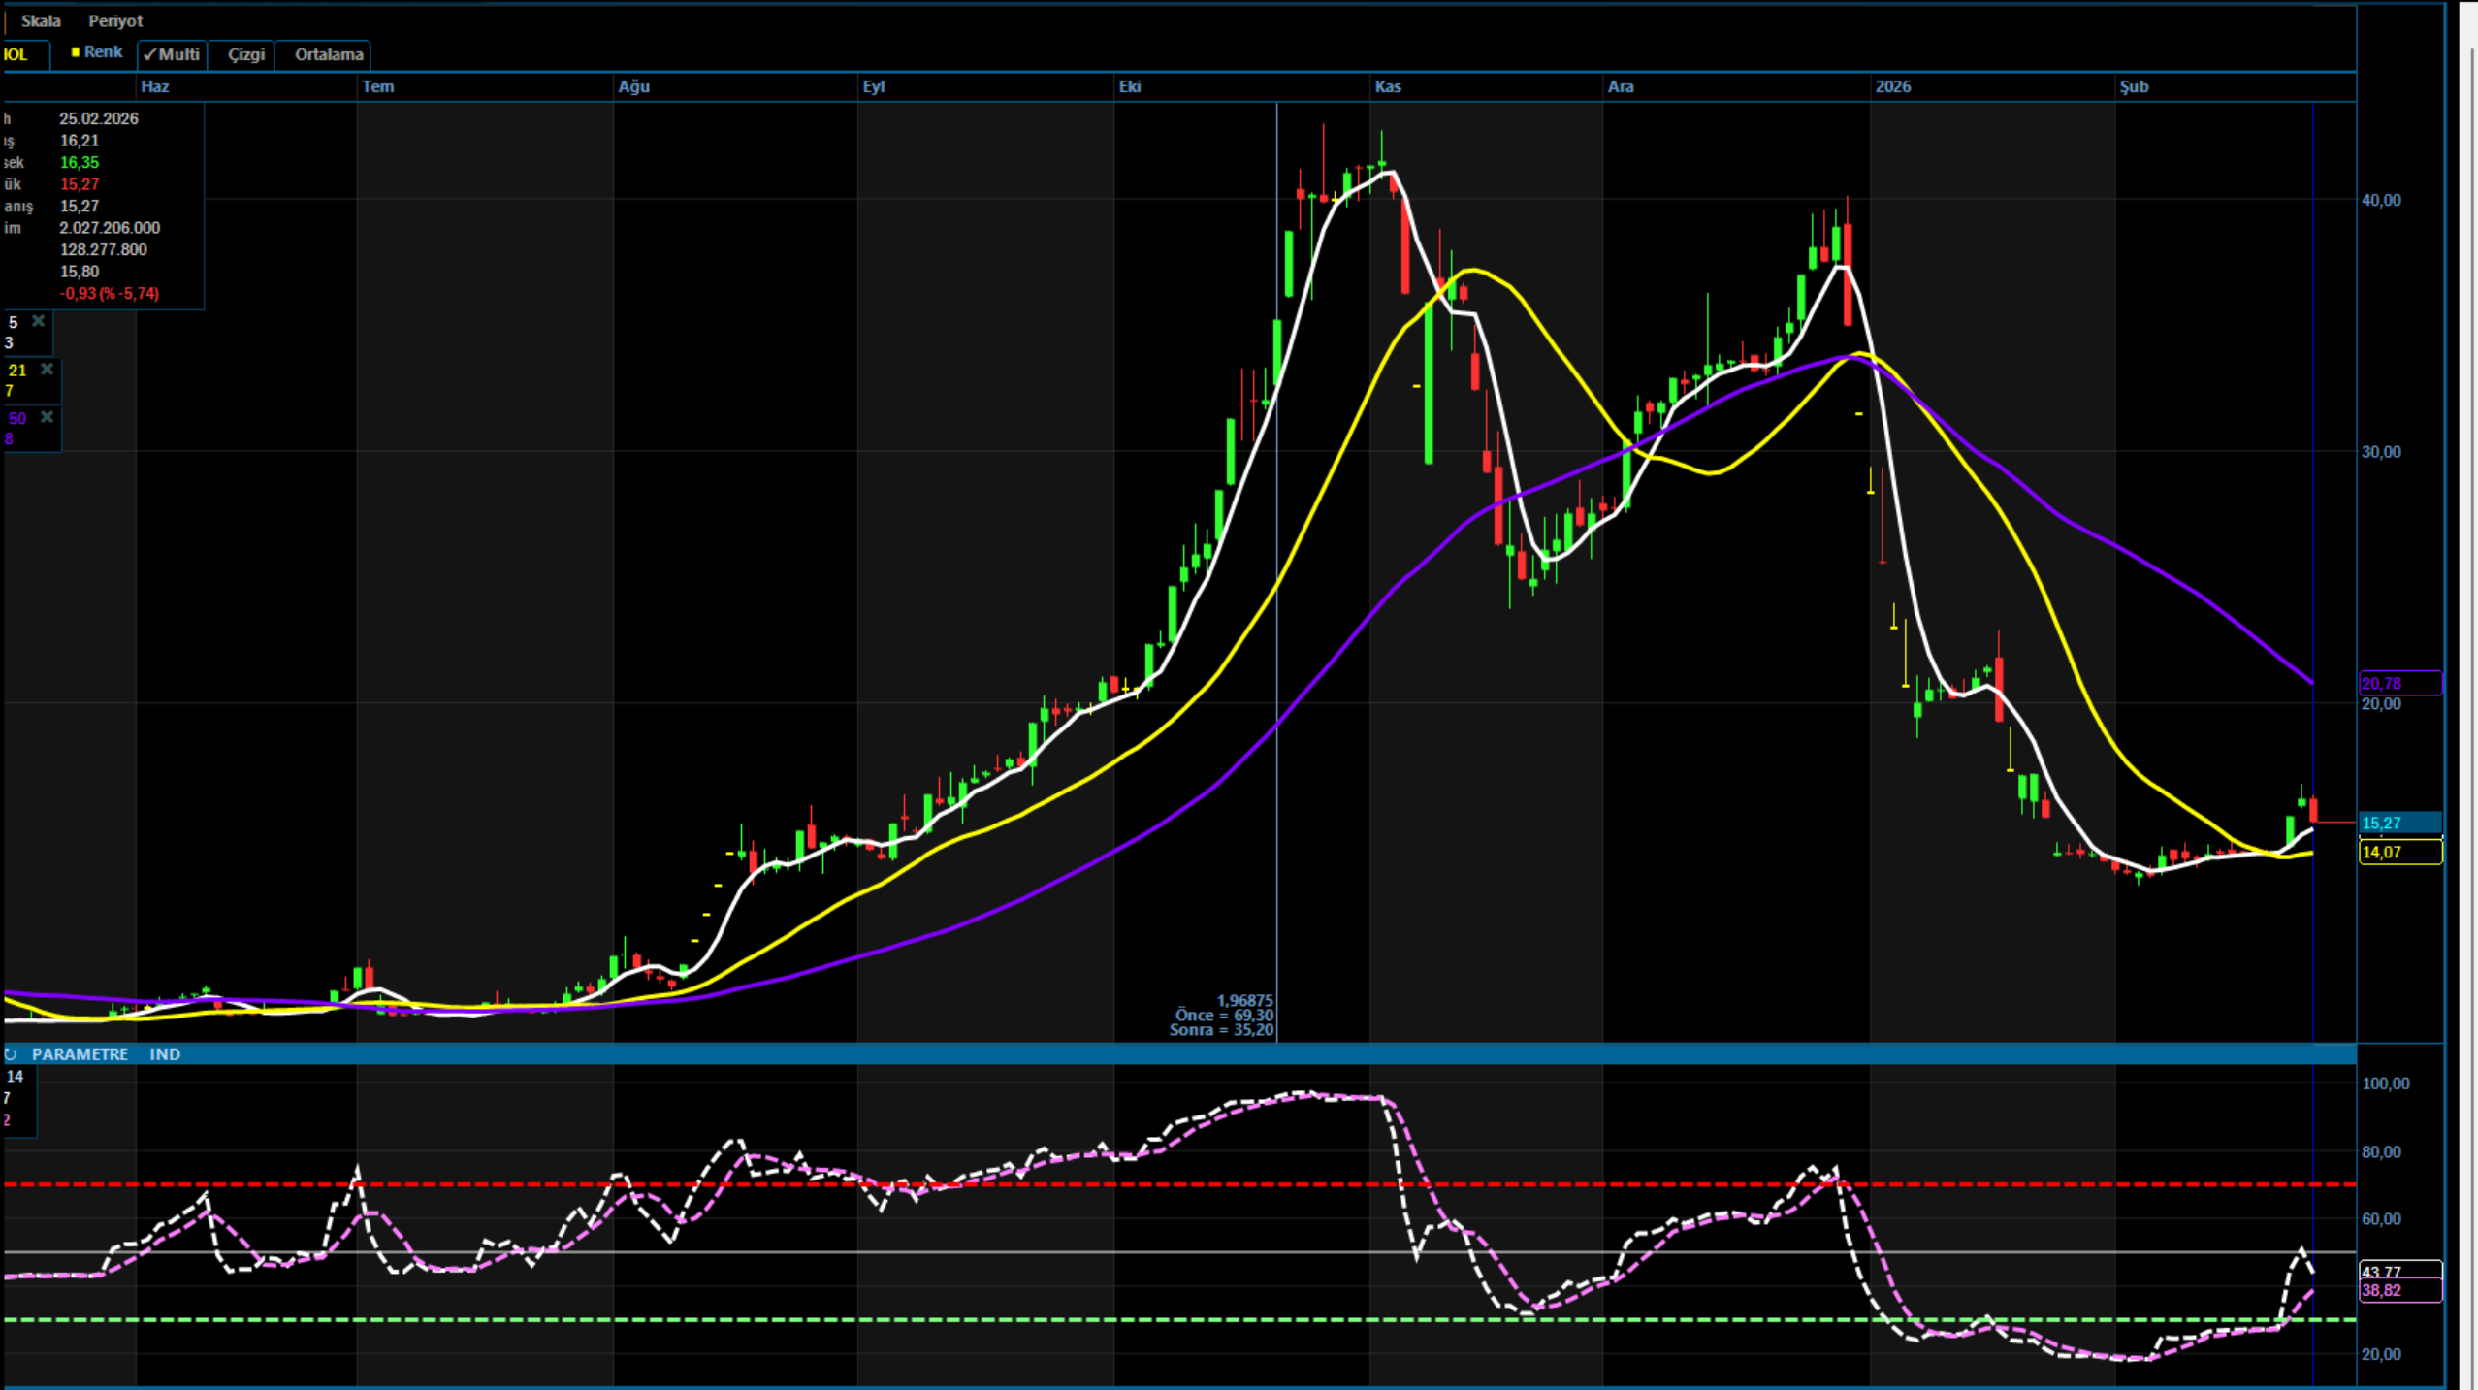
Task: Open the Skala menu
Action: [x=41, y=21]
